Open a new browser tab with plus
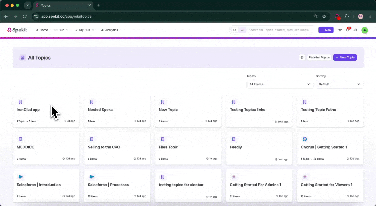 coord(99,5)
